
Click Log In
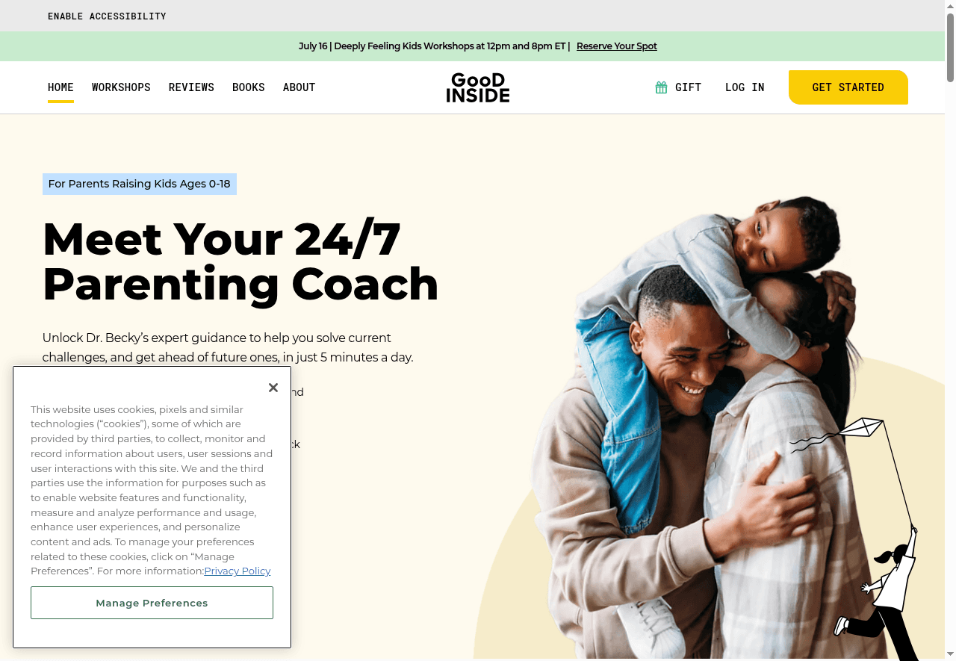(x=745, y=87)
